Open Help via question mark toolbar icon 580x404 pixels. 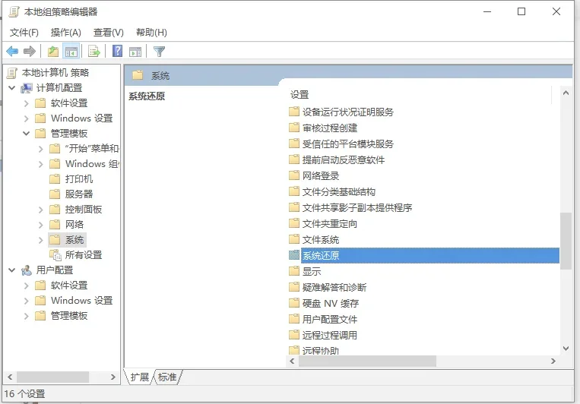tap(117, 51)
